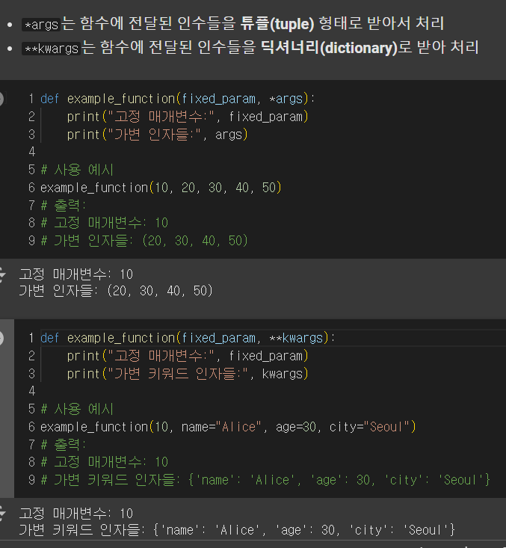
Task: Click second cell's output line "고정 매개변수: 10"
Action: pos(75,514)
